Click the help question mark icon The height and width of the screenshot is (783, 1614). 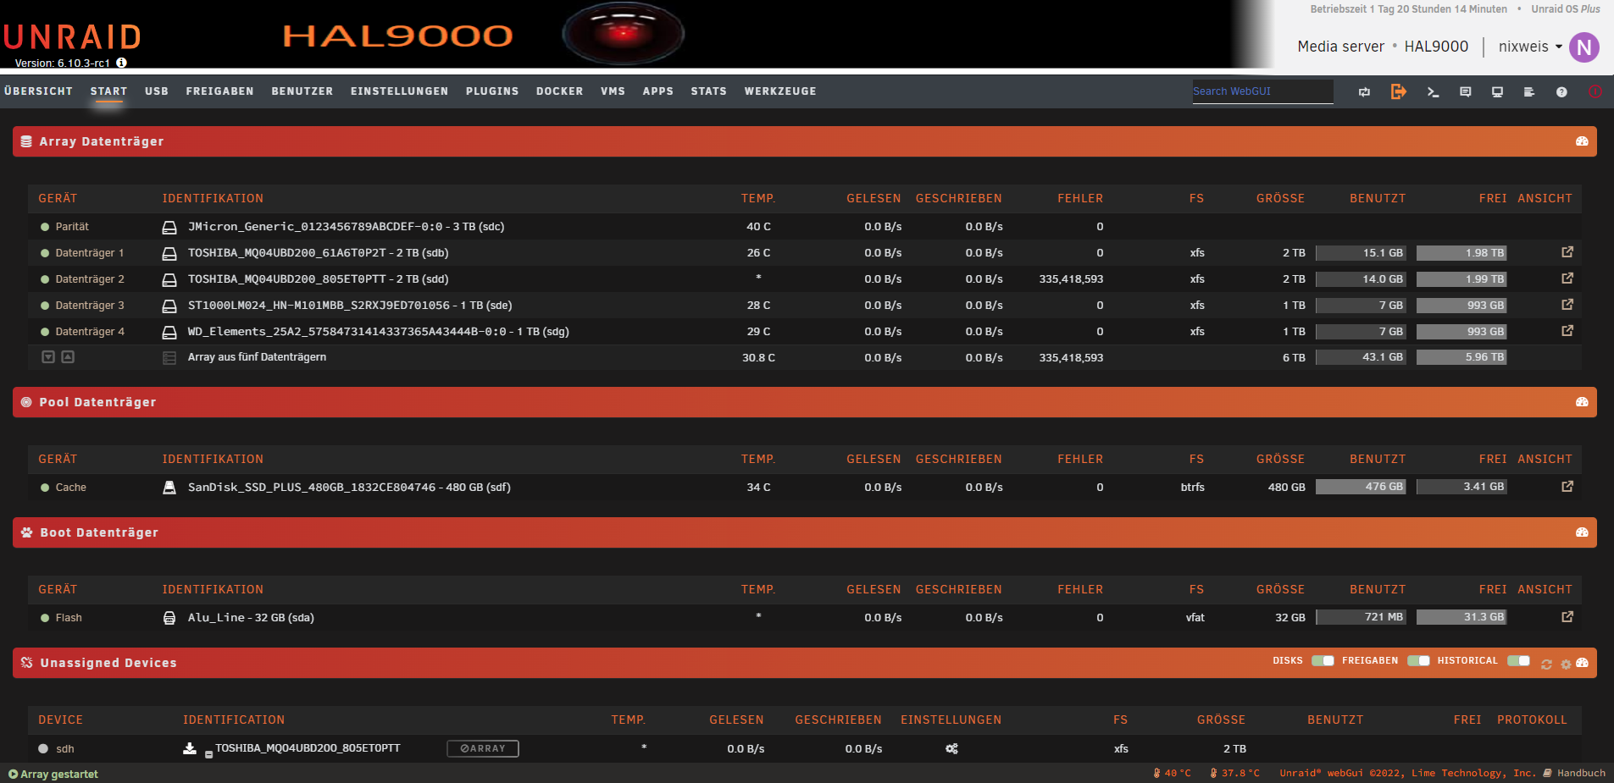click(1561, 91)
